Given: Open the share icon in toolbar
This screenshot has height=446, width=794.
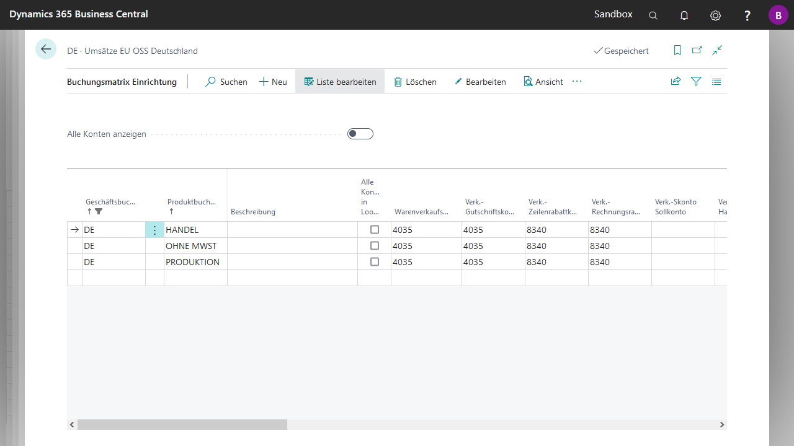Looking at the screenshot, I should coord(676,81).
